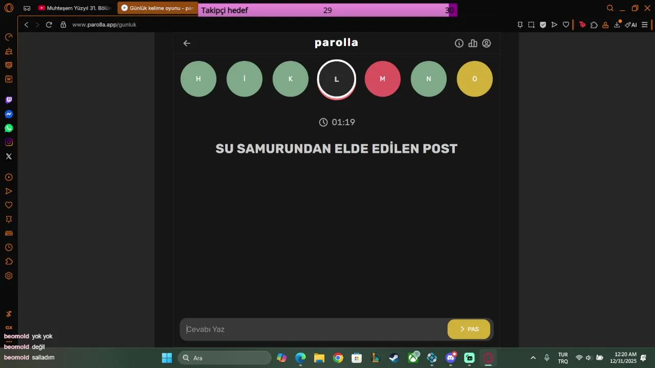Open Microsoft Edge from taskbar
The image size is (655, 368).
click(x=300, y=358)
